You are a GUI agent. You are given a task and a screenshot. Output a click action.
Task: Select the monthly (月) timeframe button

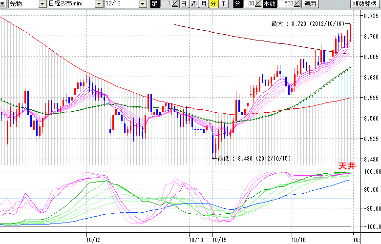pos(203,4)
